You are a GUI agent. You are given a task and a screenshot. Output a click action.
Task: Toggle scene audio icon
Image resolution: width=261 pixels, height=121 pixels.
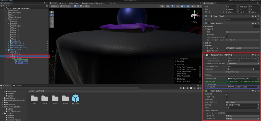[x=178, y=6]
